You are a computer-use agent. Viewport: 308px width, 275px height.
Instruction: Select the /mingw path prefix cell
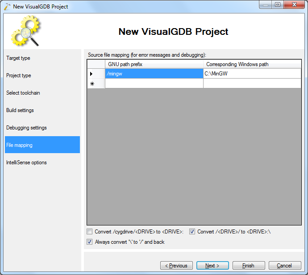pos(154,74)
